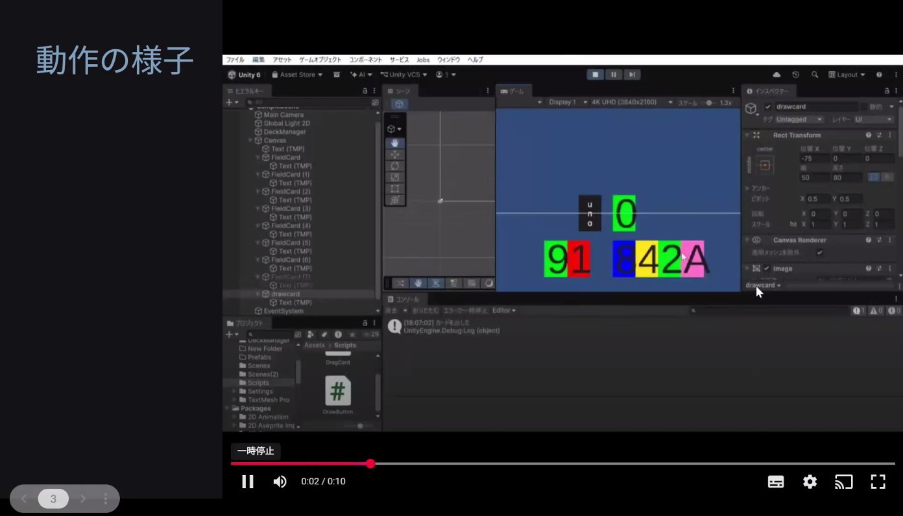Select the Rect tool in Scene view
This screenshot has width=903, height=516.
(x=395, y=189)
